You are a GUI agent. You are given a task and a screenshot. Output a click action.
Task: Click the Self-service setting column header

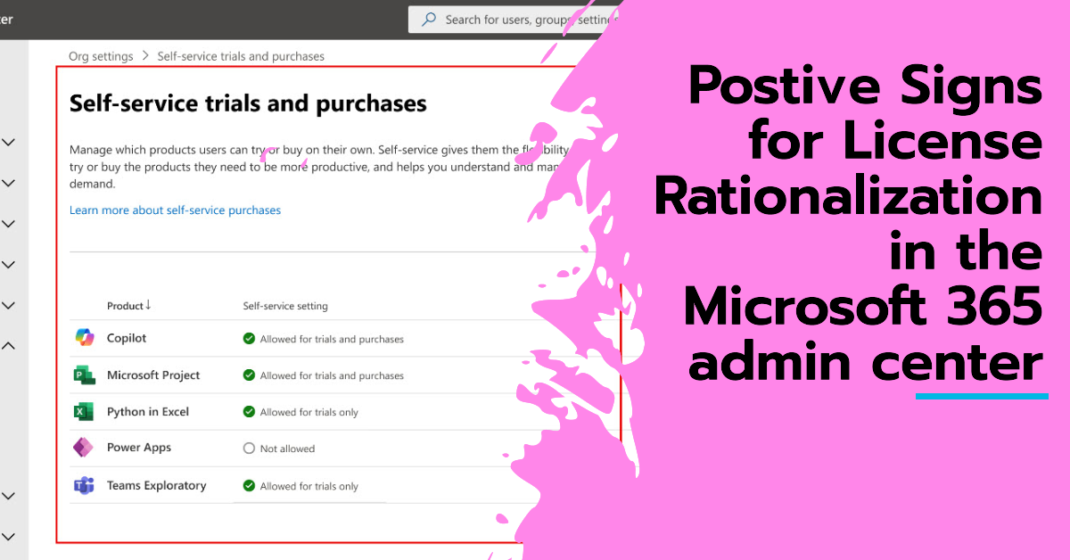click(x=285, y=306)
